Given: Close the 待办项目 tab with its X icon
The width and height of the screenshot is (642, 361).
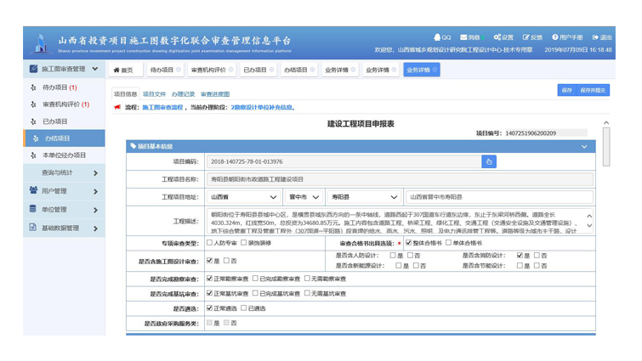Looking at the screenshot, I should coord(179,71).
